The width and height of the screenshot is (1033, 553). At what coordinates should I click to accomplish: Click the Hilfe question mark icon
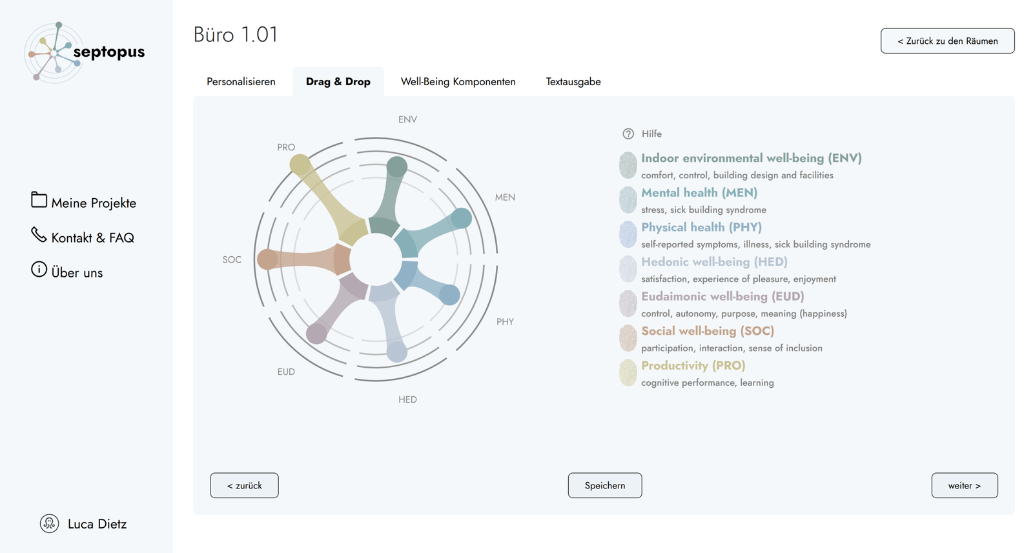628,134
